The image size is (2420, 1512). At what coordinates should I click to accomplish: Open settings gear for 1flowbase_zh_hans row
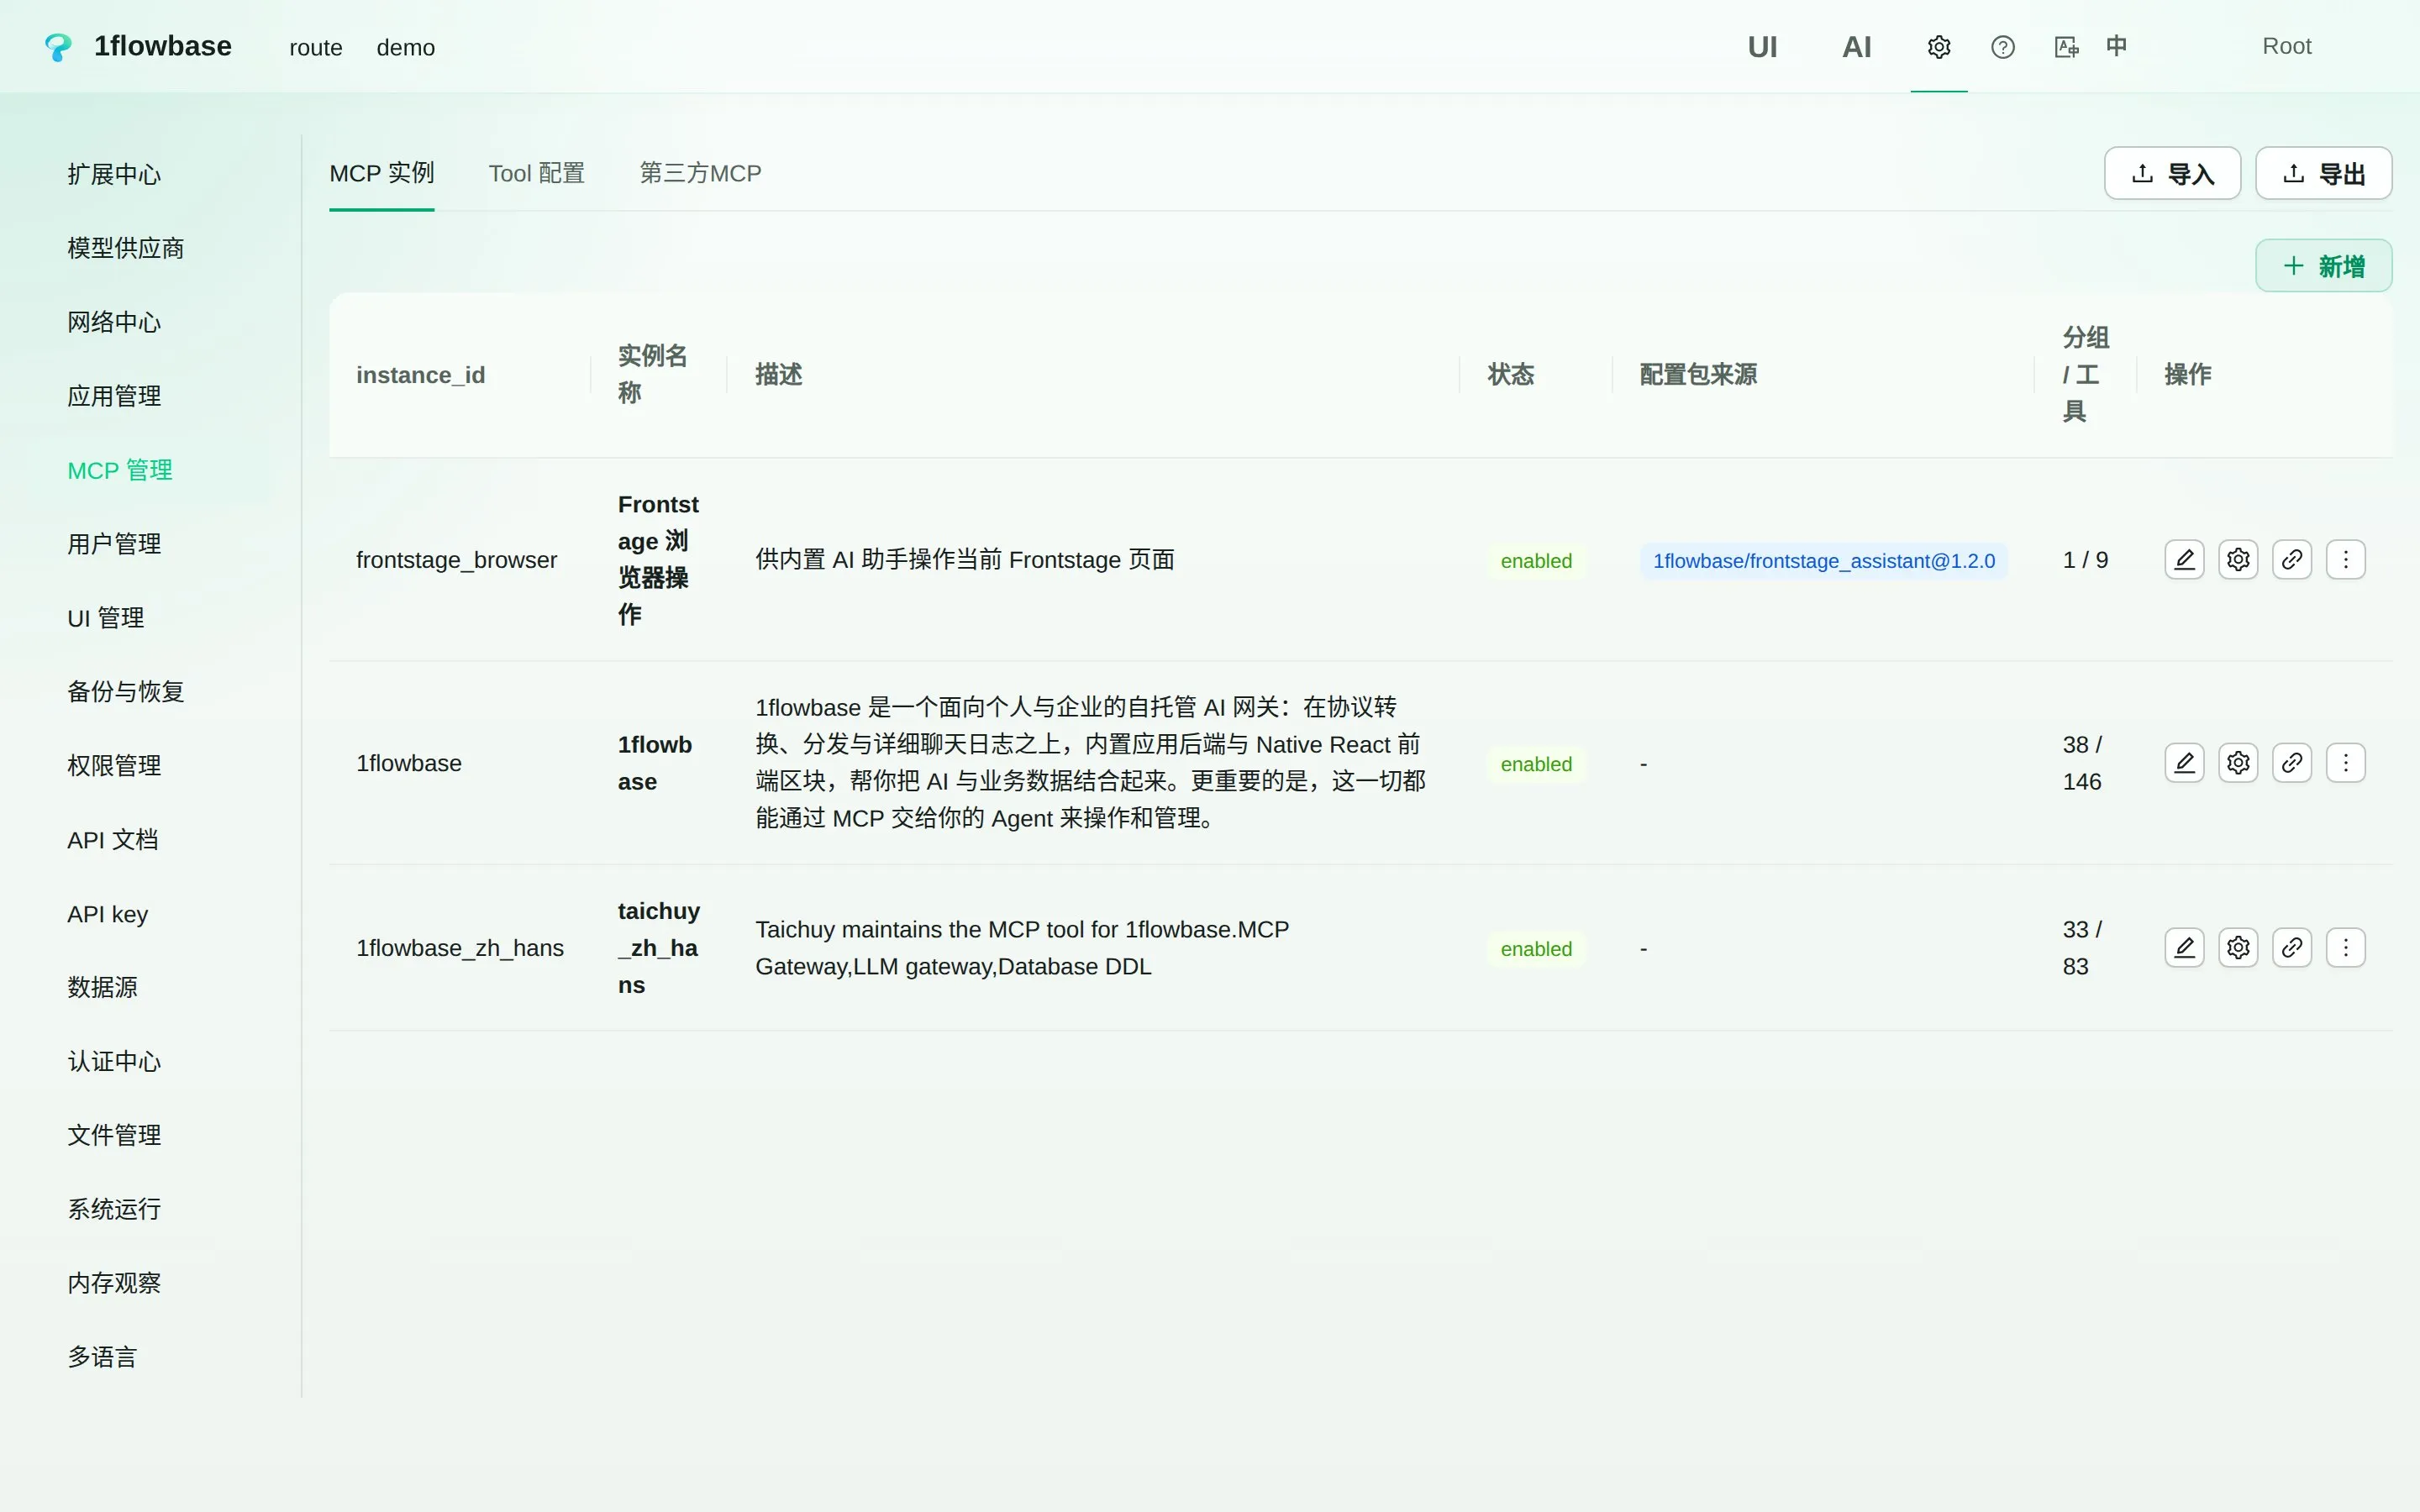point(2238,947)
